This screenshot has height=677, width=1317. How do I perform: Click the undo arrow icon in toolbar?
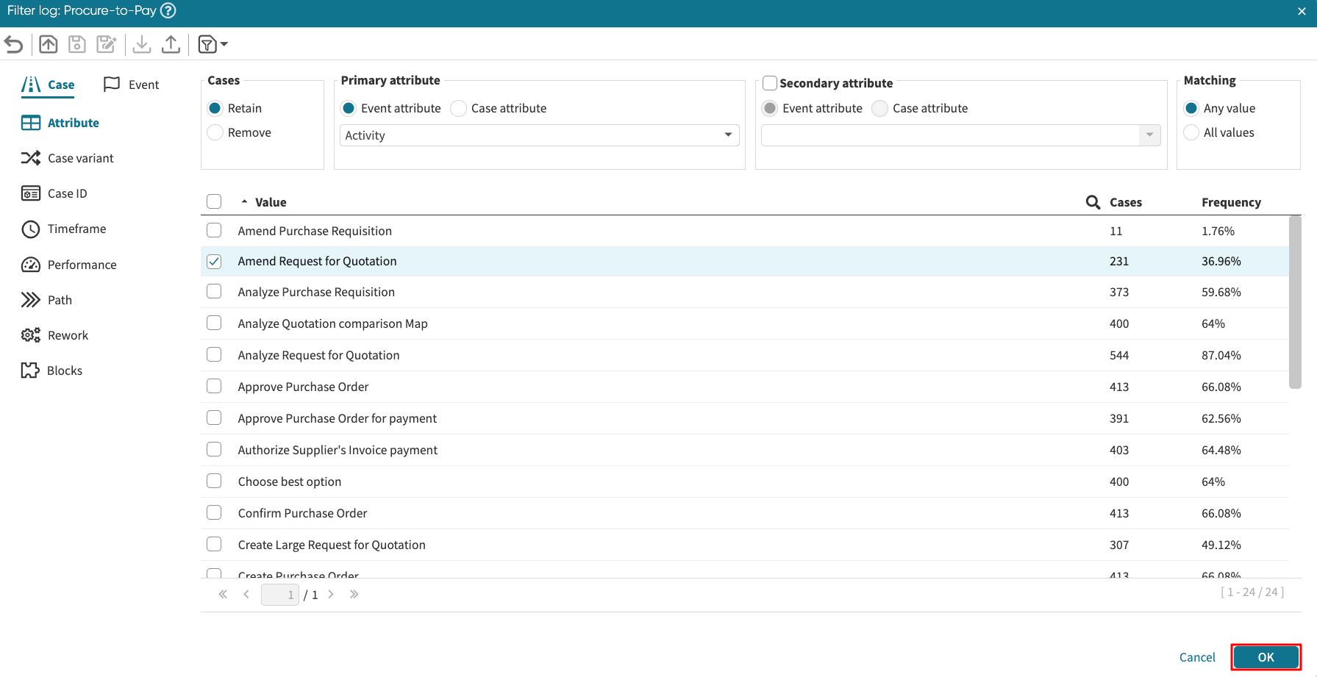pos(14,45)
